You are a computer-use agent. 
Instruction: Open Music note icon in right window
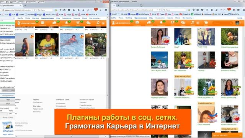click(193, 23)
